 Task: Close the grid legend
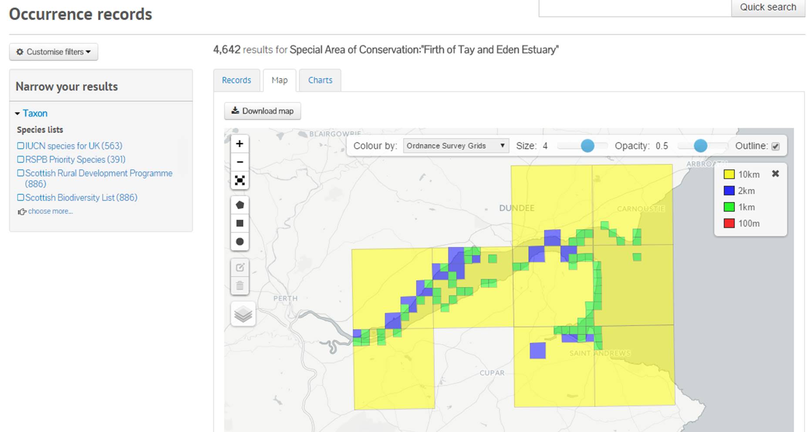coord(775,174)
